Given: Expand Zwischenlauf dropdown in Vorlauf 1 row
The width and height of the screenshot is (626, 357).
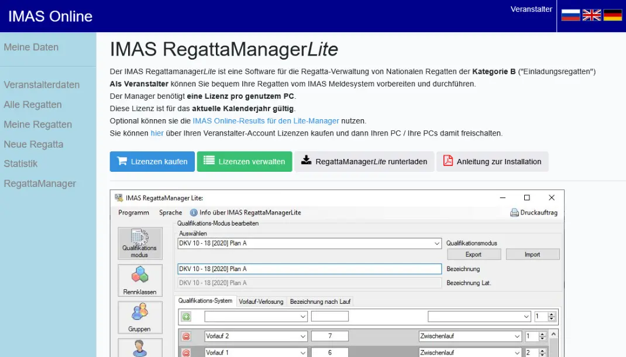Looking at the screenshot, I should (x=517, y=352).
